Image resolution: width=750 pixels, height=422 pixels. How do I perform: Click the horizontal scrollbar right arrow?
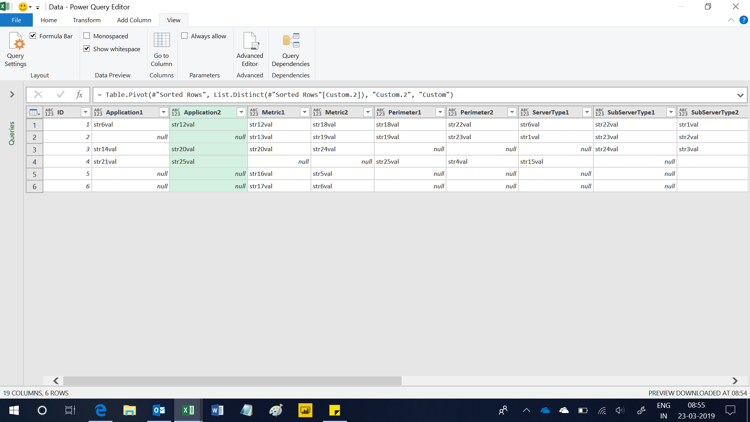(x=735, y=381)
